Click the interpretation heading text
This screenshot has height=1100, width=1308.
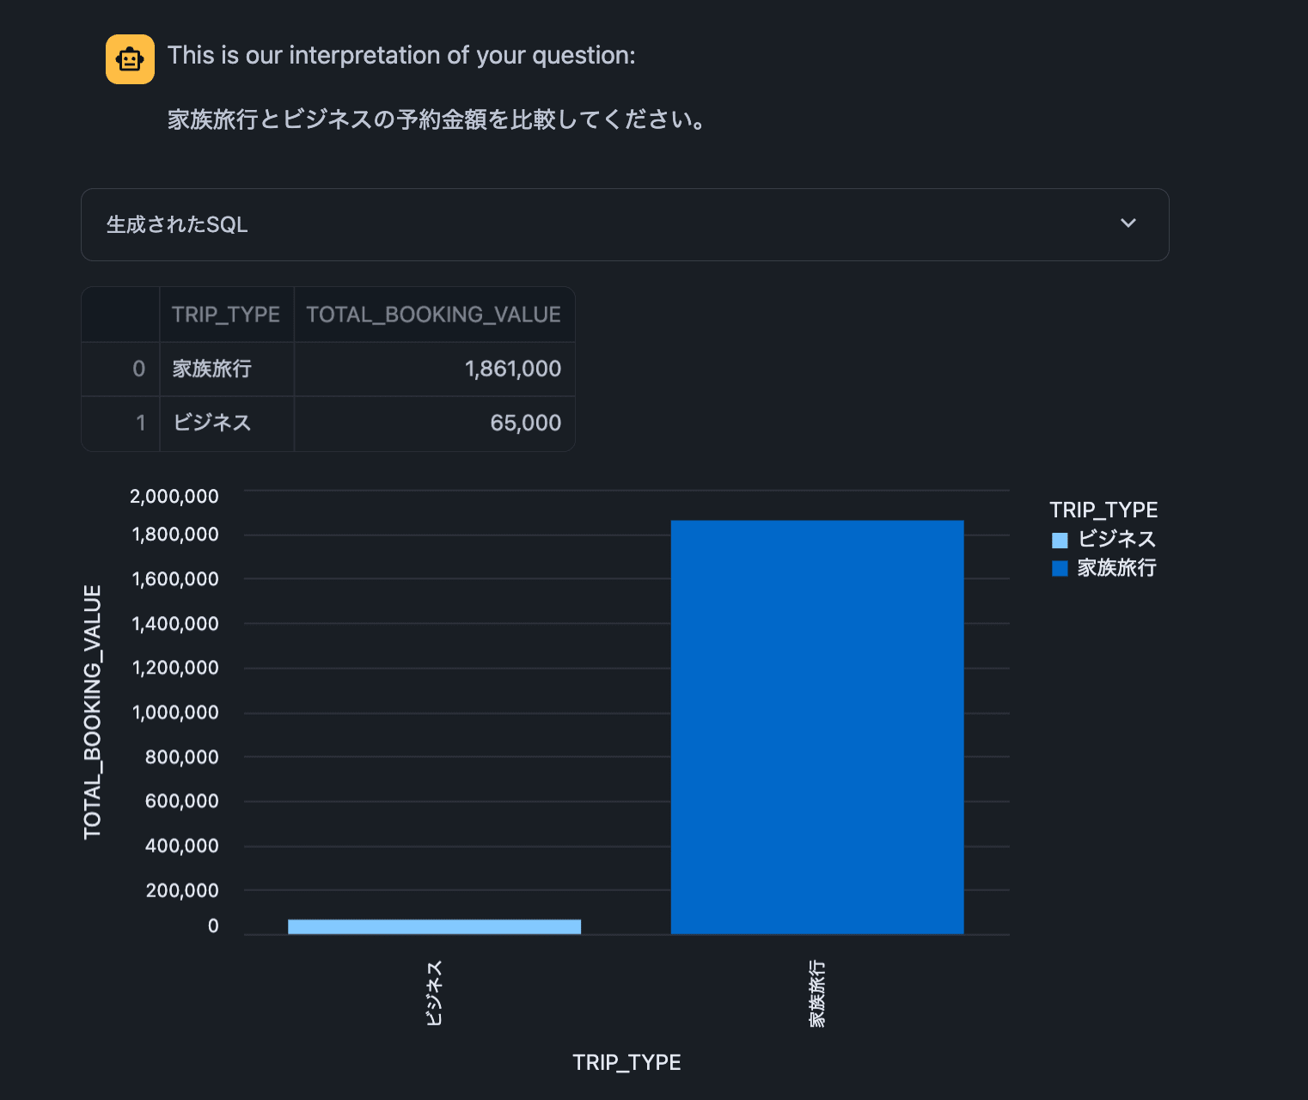401,55
